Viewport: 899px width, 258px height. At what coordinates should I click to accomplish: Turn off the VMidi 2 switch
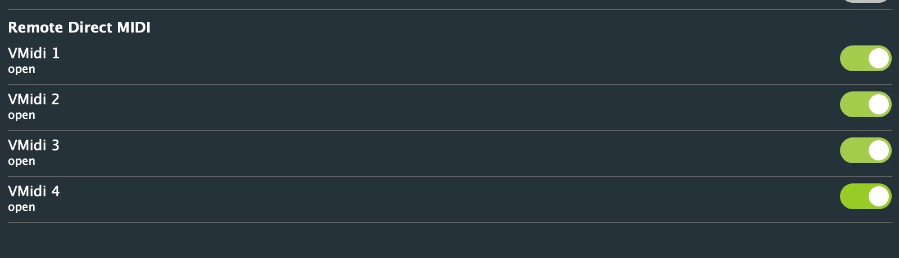[865, 104]
